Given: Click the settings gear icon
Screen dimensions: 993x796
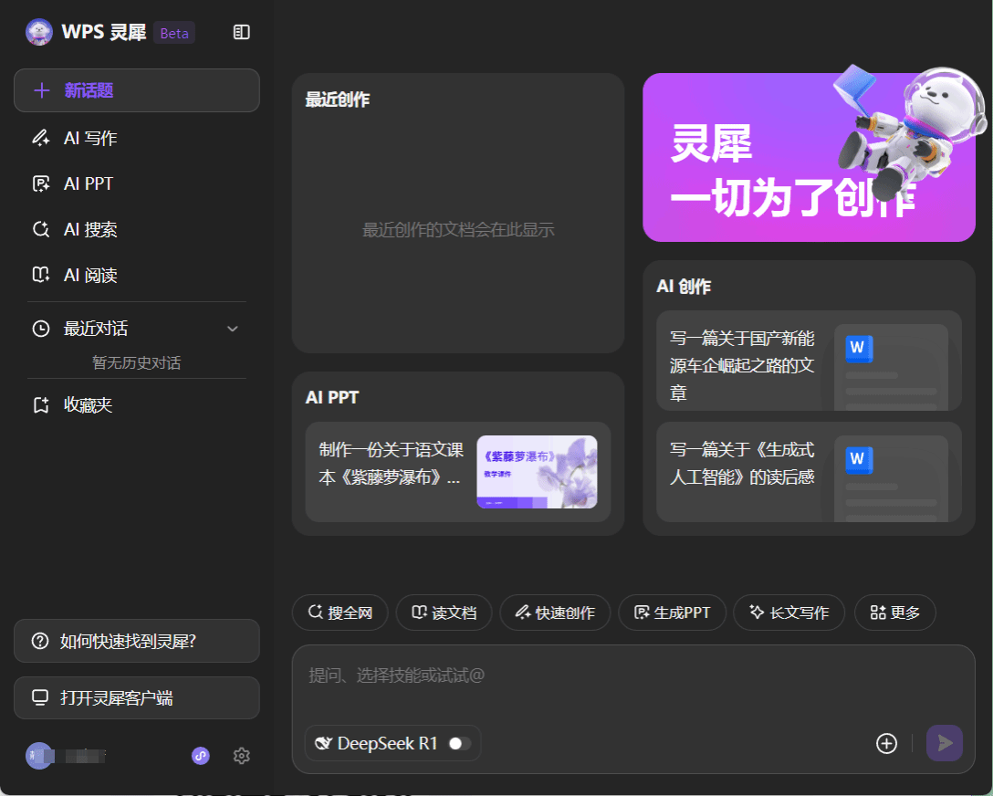Looking at the screenshot, I should point(241,756).
